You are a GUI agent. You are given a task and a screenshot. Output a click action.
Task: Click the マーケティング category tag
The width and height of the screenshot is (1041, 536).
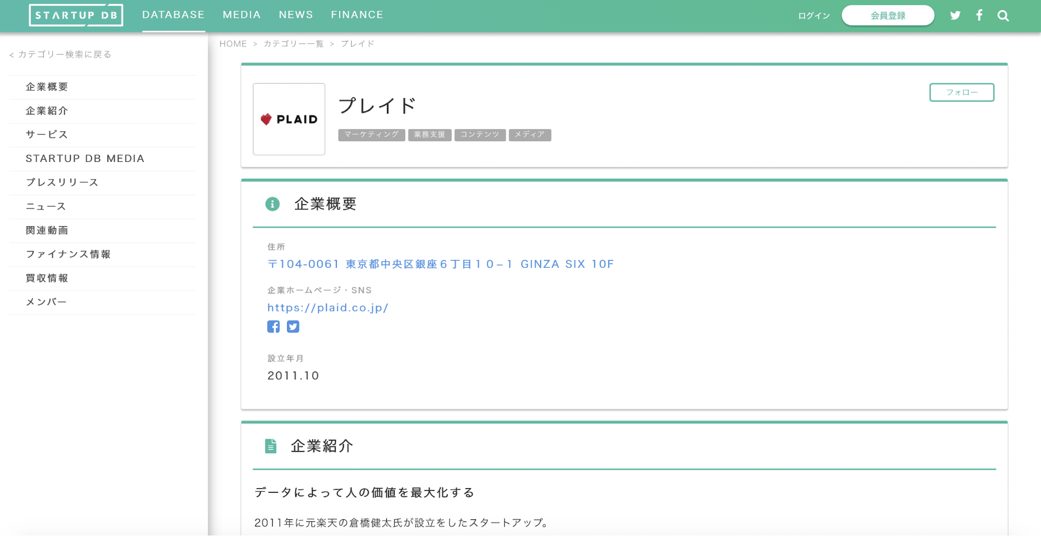[371, 135]
